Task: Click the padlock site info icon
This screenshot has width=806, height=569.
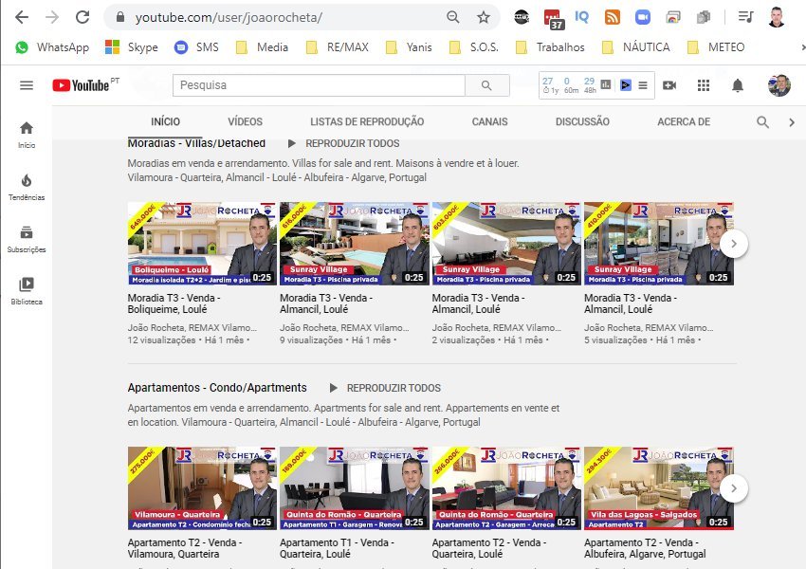Action: (x=120, y=17)
